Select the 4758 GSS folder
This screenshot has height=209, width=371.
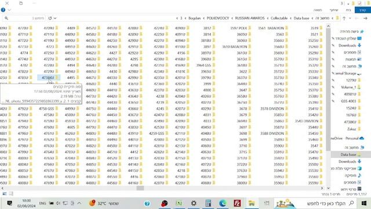coord(49,109)
